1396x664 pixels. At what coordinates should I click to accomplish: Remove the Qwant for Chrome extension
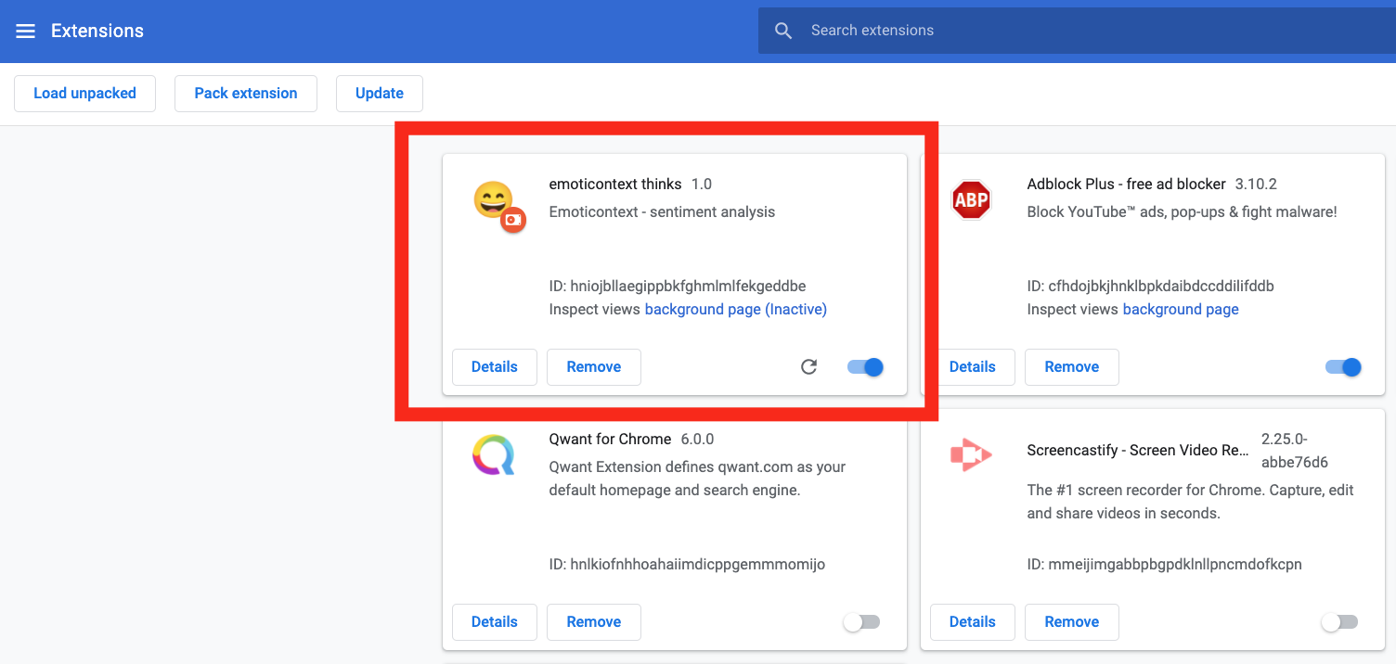[x=594, y=622]
